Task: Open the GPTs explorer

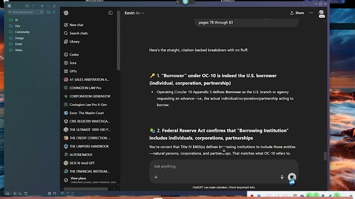Action: (71, 71)
